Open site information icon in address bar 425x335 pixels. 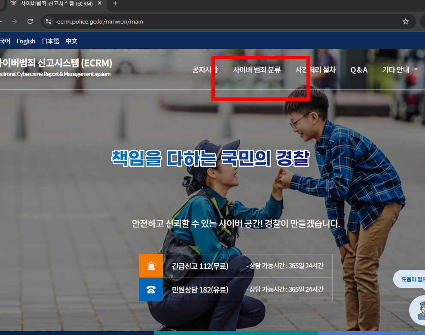click(48, 21)
